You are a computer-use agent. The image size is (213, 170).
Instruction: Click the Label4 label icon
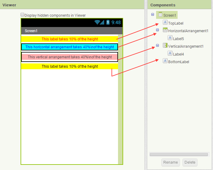170,53
